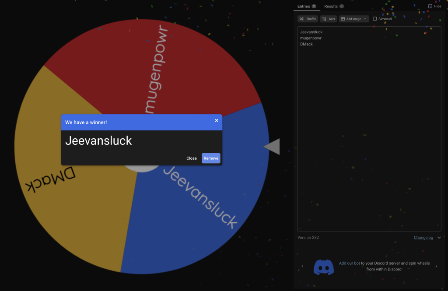Go to next promo with right arrow
The width and height of the screenshot is (448, 291).
coord(436,266)
